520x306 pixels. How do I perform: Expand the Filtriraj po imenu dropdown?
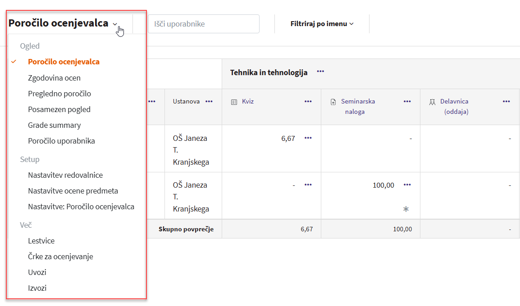point(322,24)
